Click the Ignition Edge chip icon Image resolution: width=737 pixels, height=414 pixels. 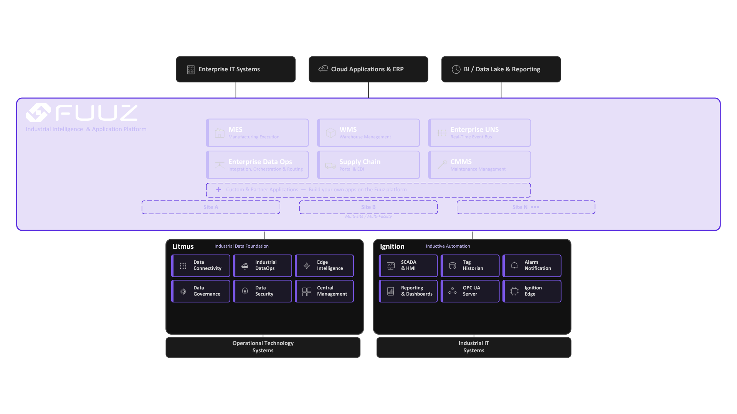pos(514,291)
